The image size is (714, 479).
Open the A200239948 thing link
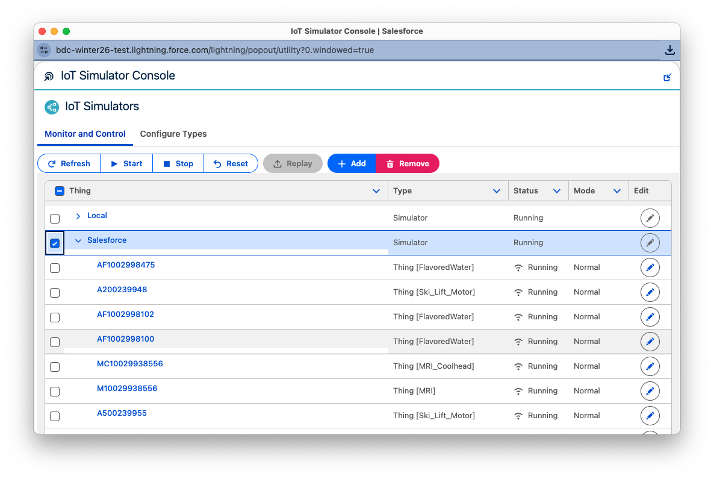coord(122,289)
